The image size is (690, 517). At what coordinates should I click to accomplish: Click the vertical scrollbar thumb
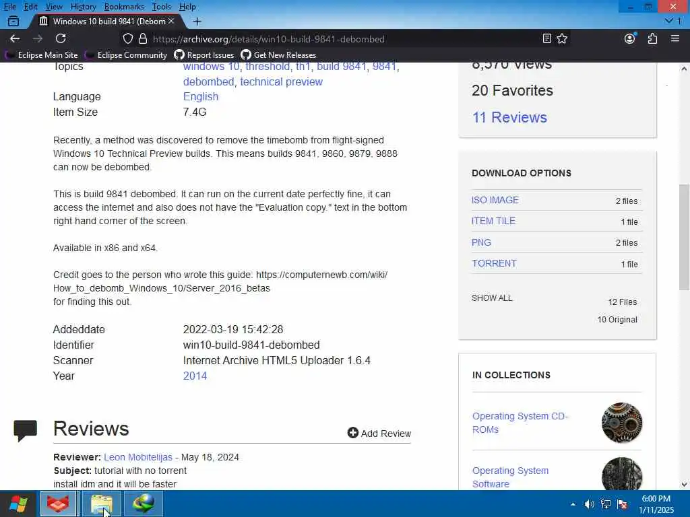684,237
